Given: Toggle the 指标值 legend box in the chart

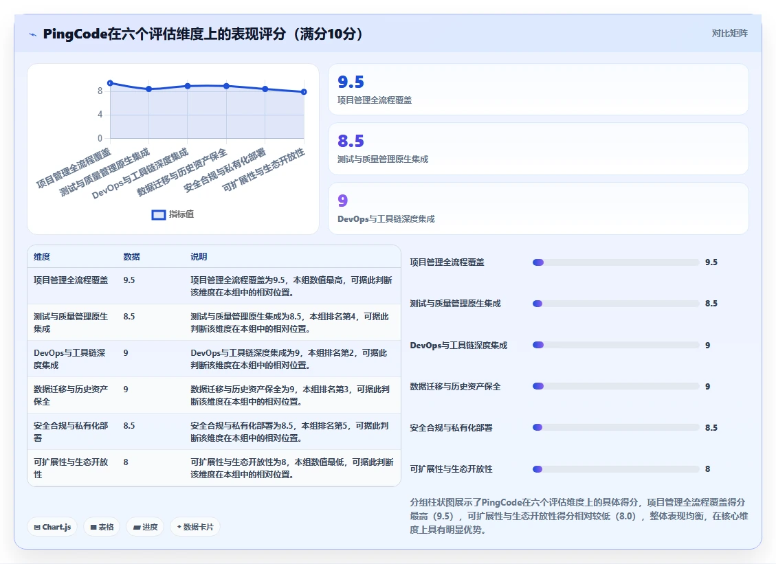Looking at the screenshot, I should (x=158, y=215).
